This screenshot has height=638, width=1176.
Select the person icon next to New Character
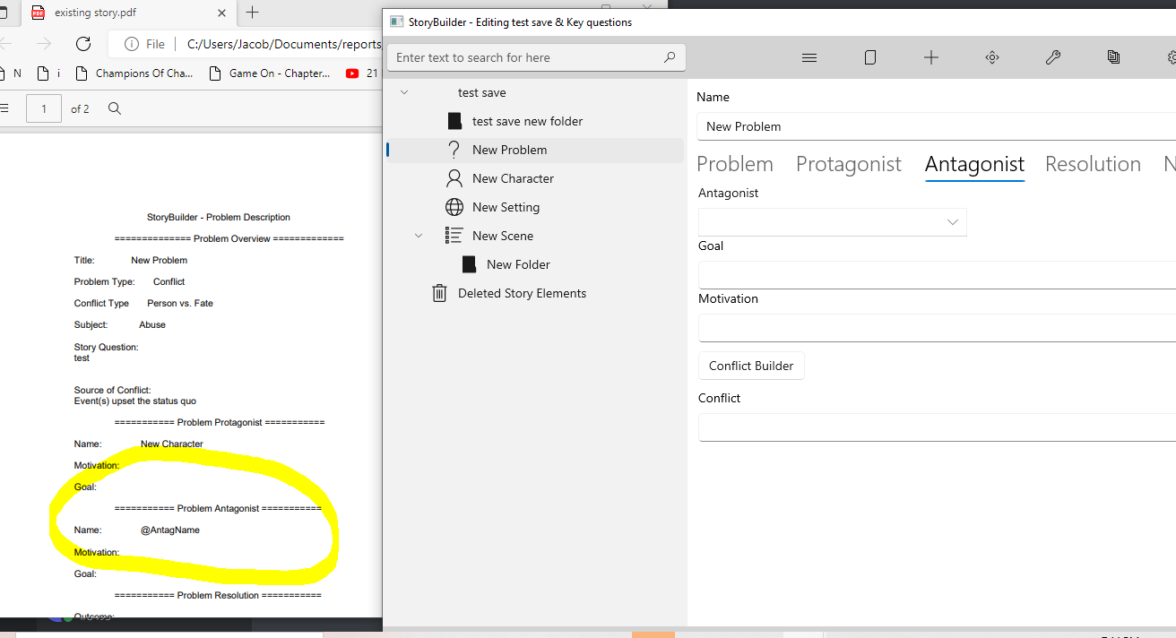click(x=454, y=178)
